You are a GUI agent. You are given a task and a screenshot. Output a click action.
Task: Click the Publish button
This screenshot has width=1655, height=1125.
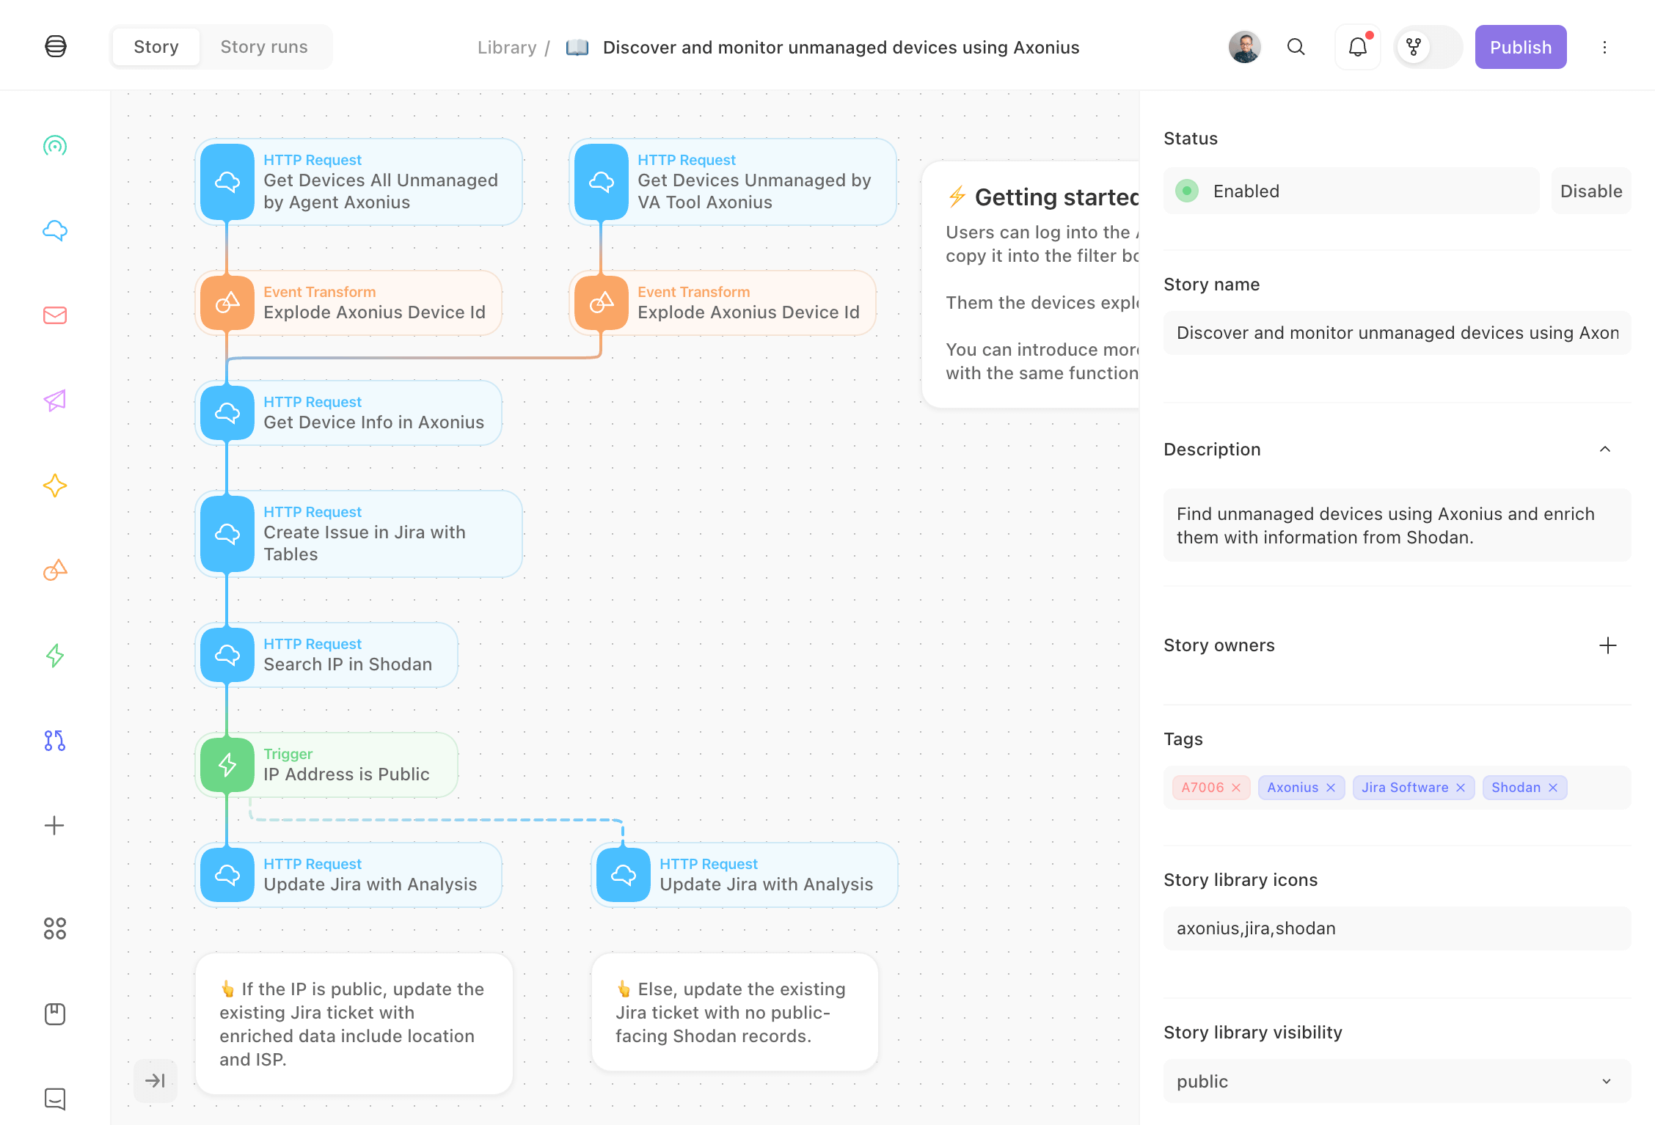click(1521, 48)
